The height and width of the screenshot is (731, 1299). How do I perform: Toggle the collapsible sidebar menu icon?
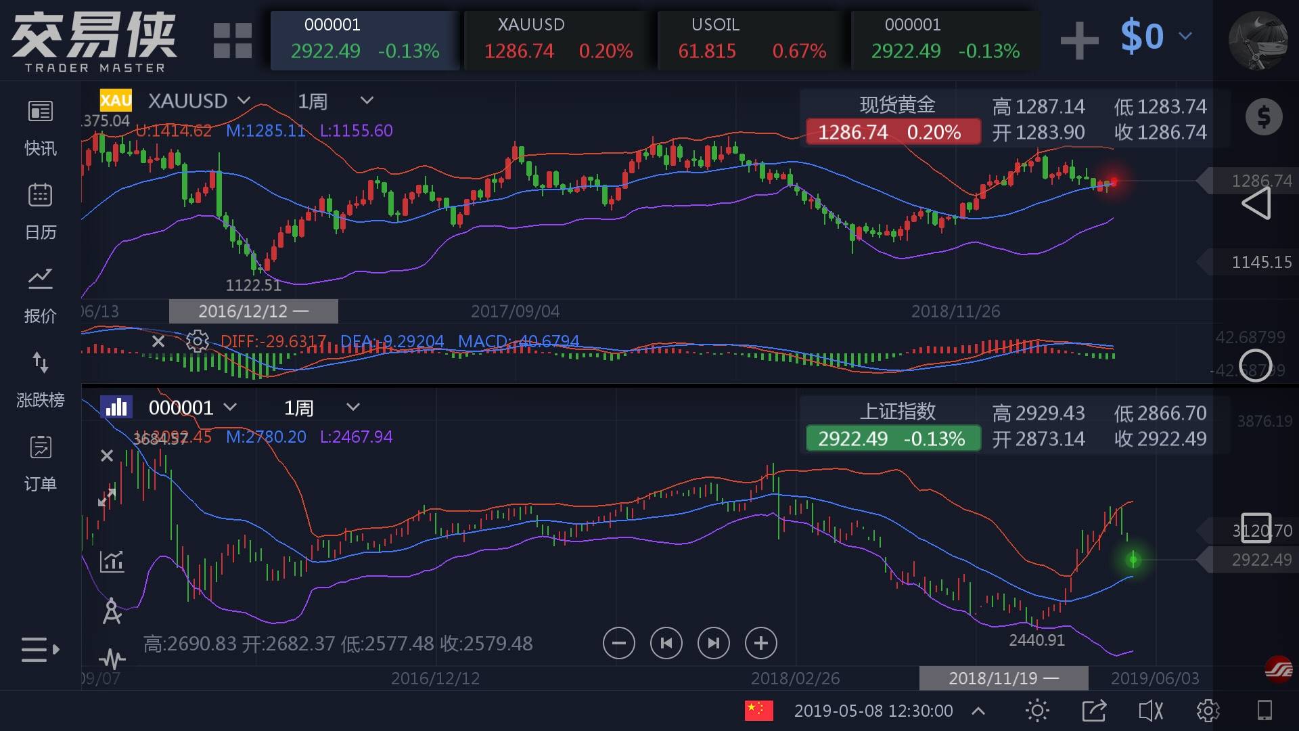click(x=40, y=650)
